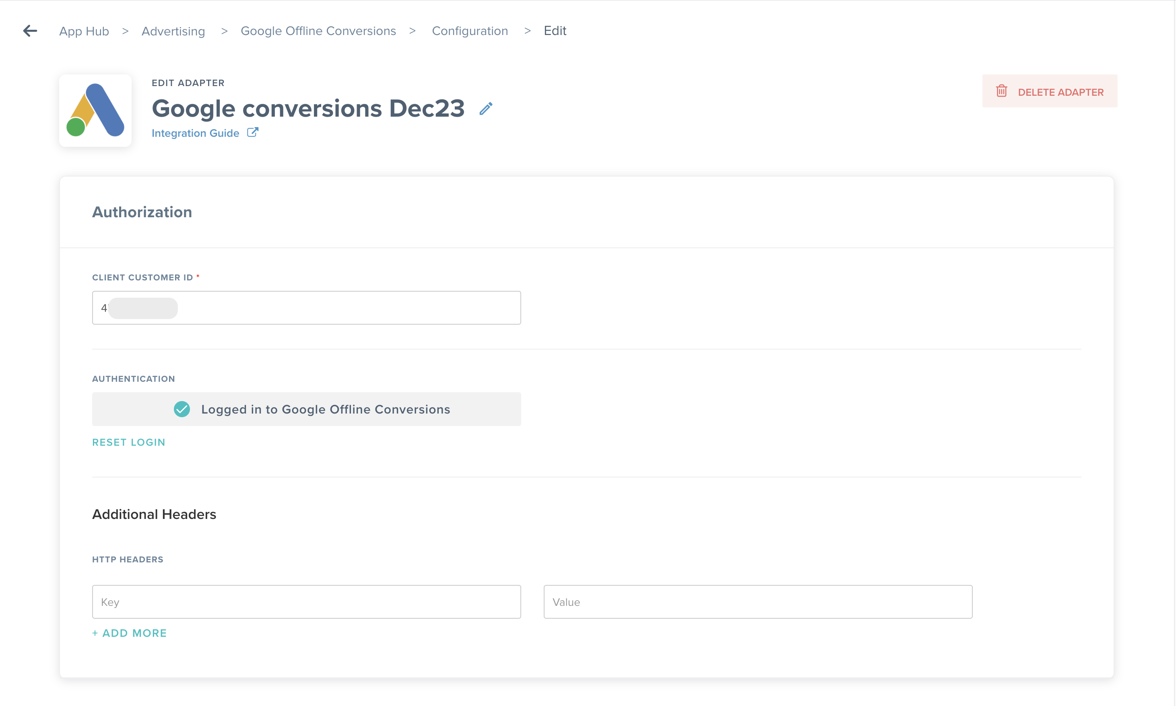Viewport: 1176px width, 706px height.
Task: Go to Configuration via the breadcrumb
Action: 470,31
